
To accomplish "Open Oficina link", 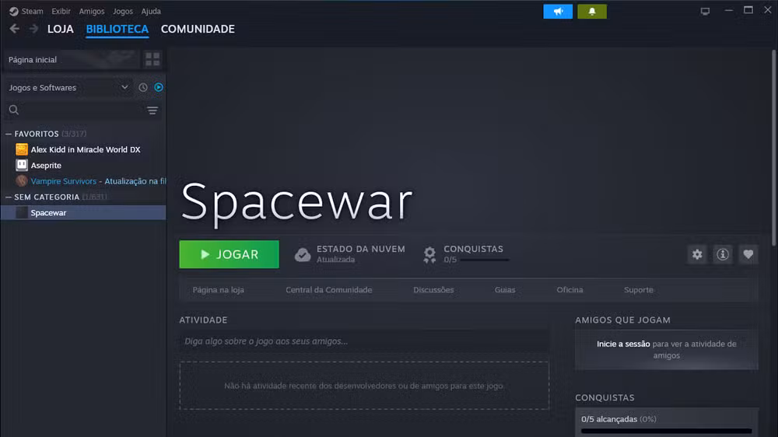I will click(569, 290).
